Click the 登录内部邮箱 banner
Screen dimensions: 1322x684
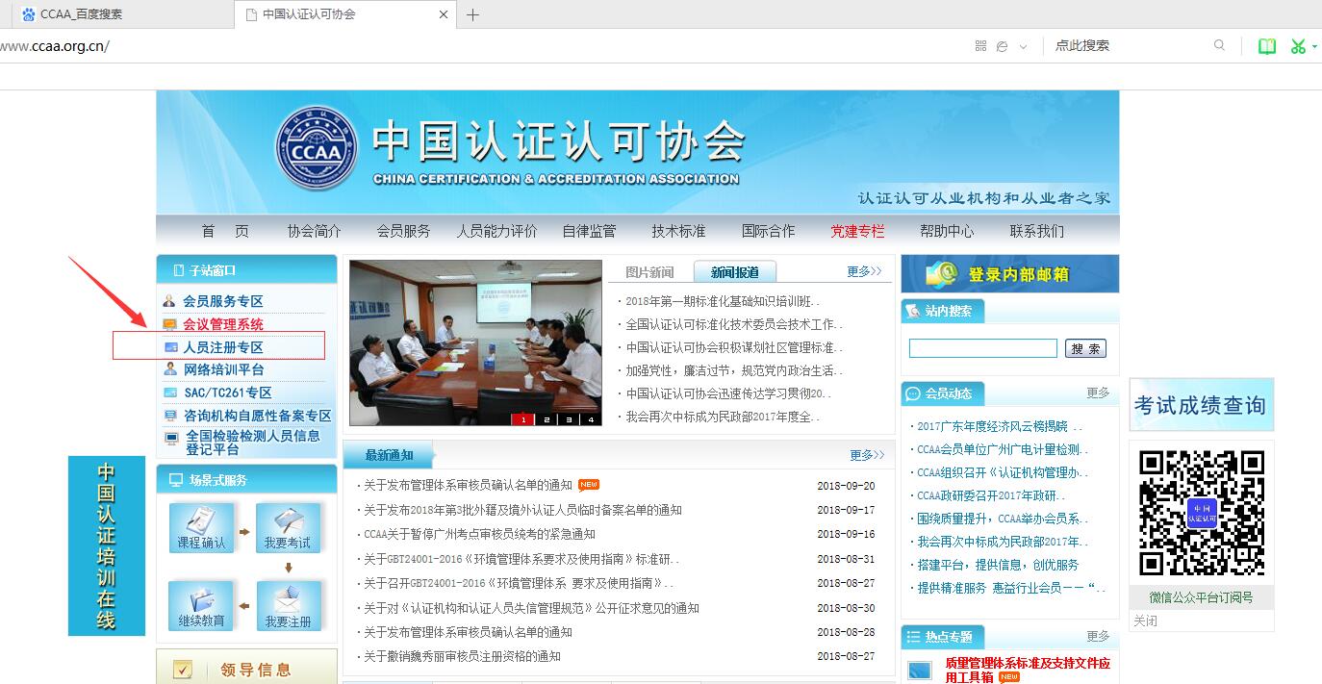[x=1010, y=274]
